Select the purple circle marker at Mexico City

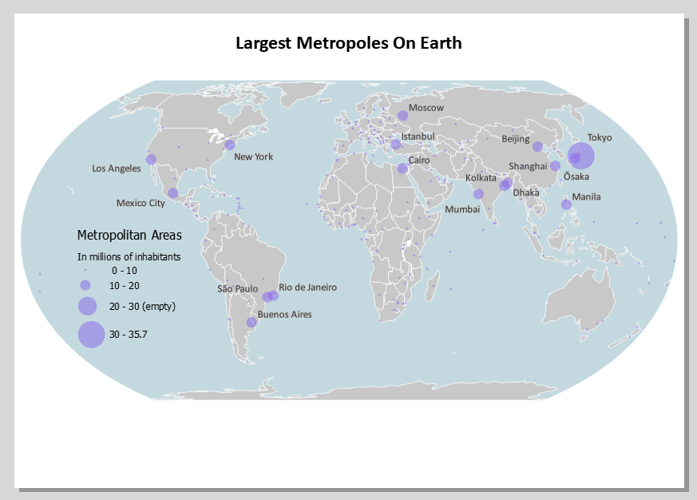pos(173,193)
